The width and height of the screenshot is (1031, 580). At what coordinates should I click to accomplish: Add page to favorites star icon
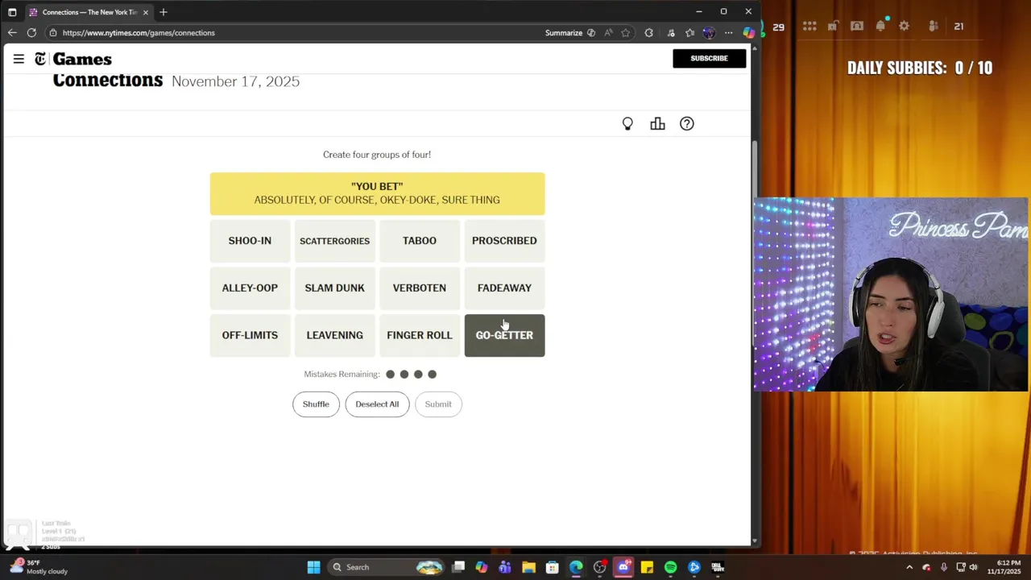pyautogui.click(x=625, y=33)
